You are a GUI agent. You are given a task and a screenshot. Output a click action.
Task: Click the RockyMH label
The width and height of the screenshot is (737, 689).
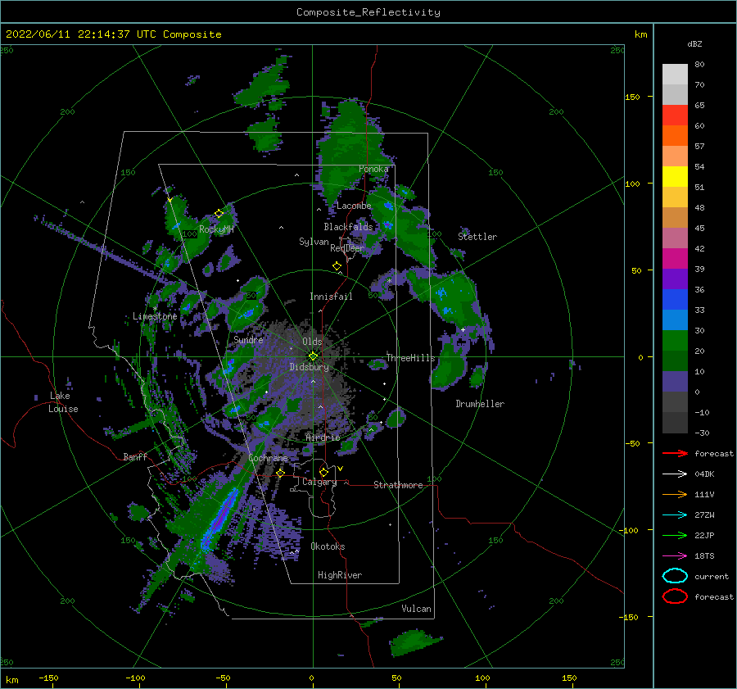[x=216, y=229]
